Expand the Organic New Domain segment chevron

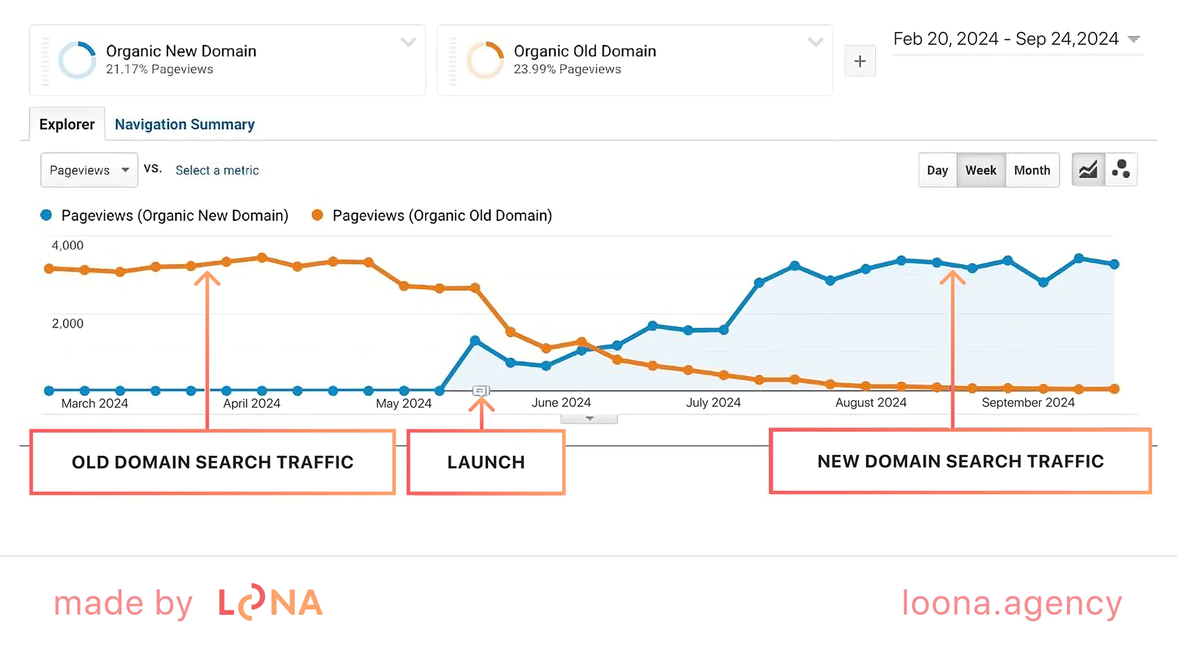click(408, 42)
